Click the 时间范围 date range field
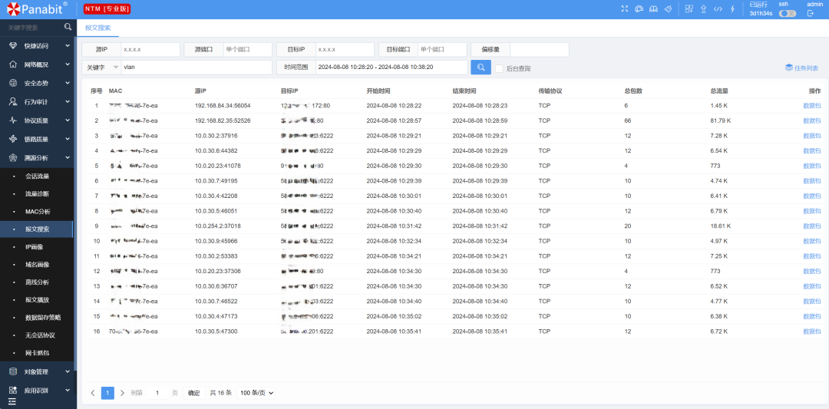 click(x=391, y=67)
